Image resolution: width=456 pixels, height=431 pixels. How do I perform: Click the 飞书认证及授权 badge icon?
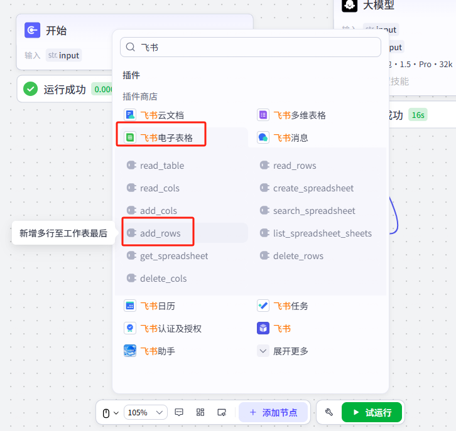pos(130,328)
